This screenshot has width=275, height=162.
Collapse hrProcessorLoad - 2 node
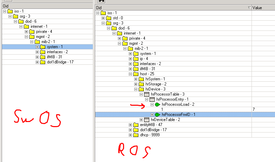(152, 104)
